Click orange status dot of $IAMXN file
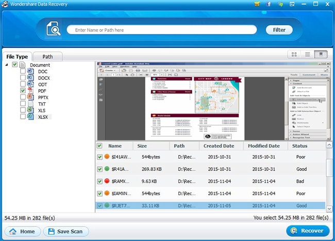 point(107,193)
